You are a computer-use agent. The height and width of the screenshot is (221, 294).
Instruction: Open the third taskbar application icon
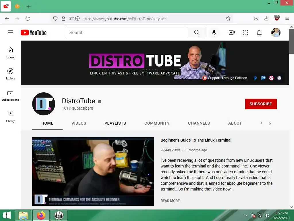pos(59,215)
